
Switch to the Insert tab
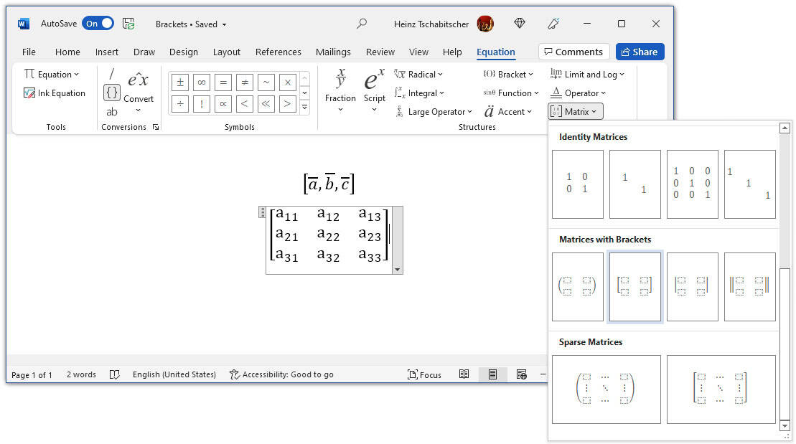click(107, 52)
